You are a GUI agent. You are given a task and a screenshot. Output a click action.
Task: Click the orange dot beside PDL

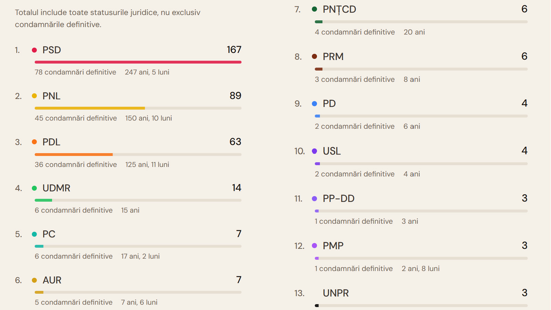coord(34,142)
